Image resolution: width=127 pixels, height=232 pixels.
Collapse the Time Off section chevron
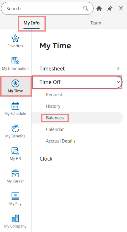pyautogui.click(x=118, y=82)
